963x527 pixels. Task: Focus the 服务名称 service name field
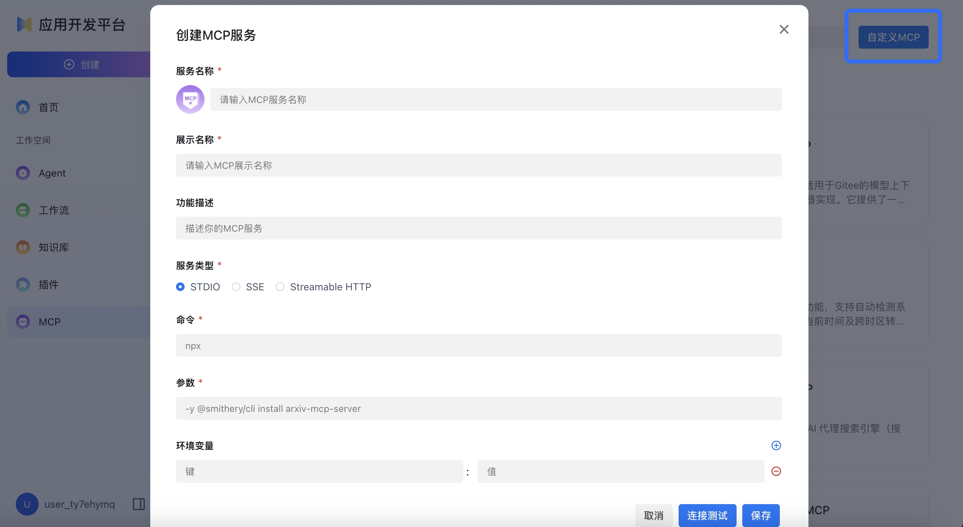click(x=495, y=99)
